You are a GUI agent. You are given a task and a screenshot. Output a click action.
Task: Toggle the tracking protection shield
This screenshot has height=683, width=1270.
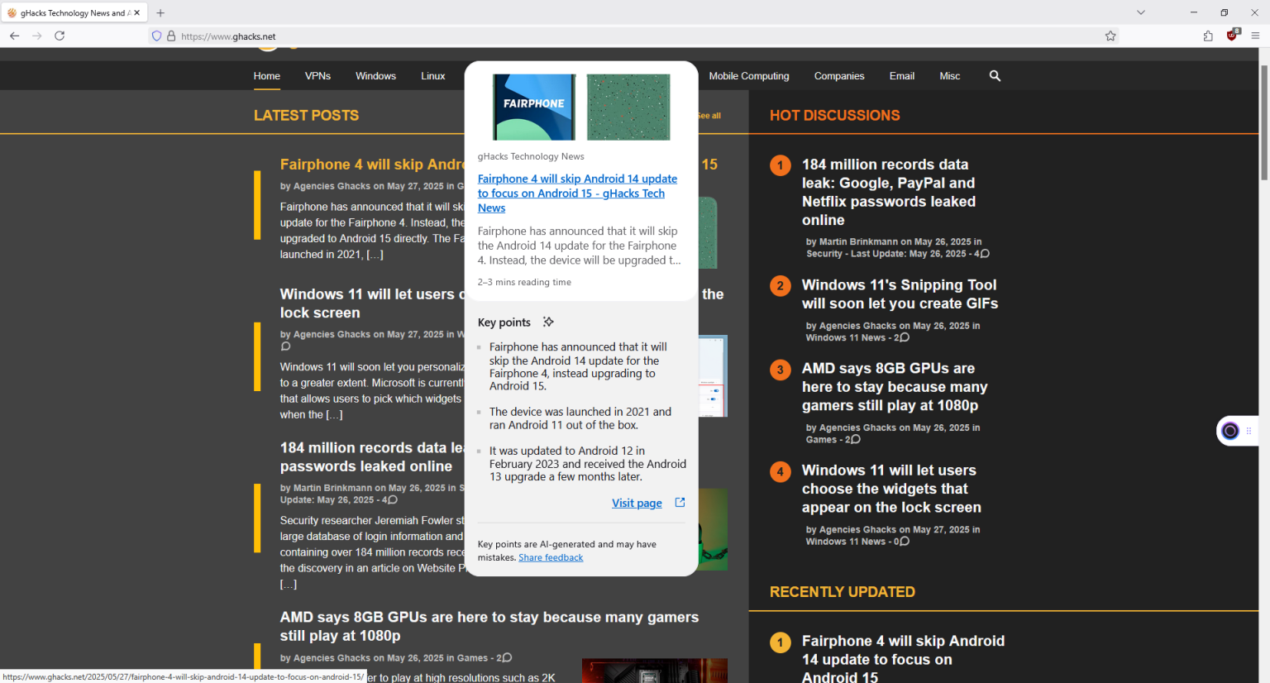(155, 36)
